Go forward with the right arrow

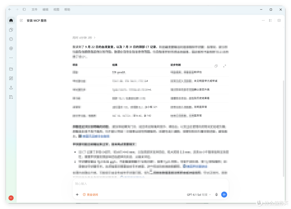(17, 9)
